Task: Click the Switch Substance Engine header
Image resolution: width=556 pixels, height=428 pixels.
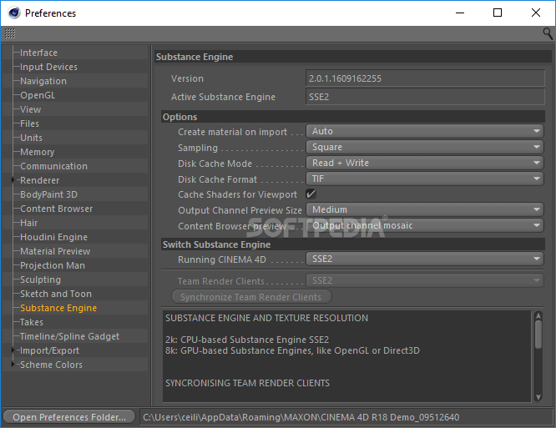Action: (353, 244)
